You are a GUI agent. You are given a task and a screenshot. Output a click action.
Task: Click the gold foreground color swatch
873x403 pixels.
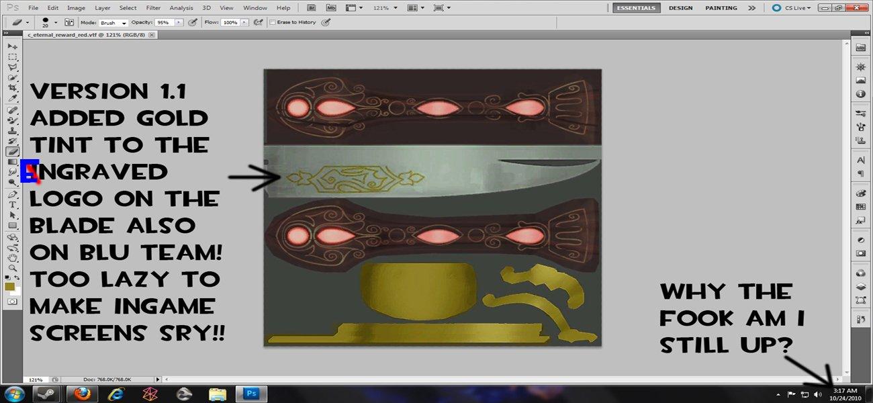coord(9,287)
